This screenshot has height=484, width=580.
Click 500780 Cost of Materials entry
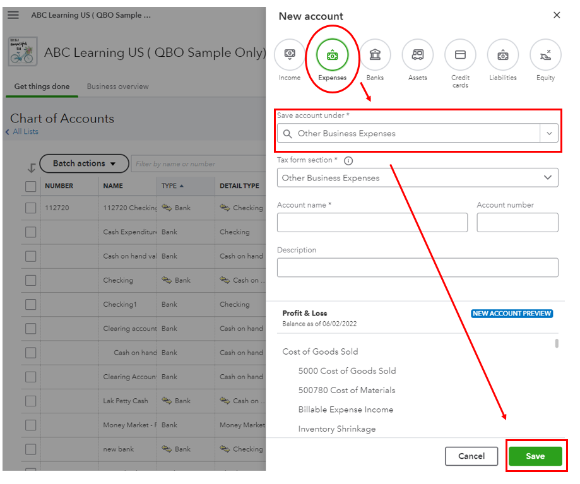[x=346, y=390]
